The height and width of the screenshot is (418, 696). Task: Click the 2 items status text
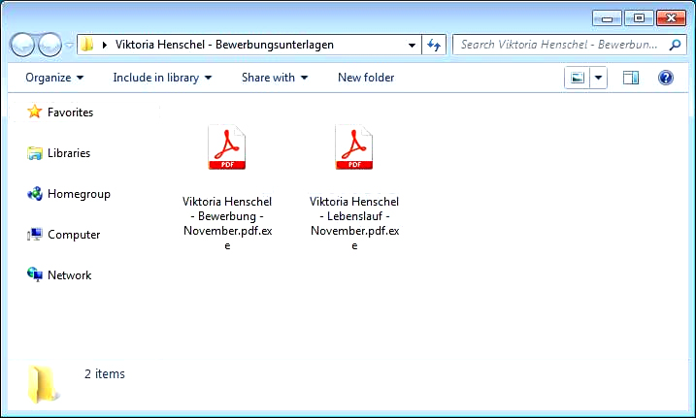point(105,373)
